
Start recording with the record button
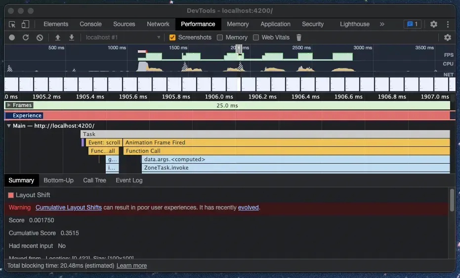tap(12, 37)
